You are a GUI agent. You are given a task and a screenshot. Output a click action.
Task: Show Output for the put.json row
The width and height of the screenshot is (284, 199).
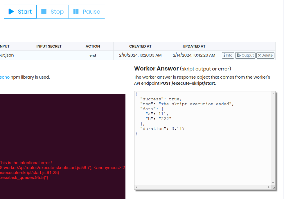[245, 55]
